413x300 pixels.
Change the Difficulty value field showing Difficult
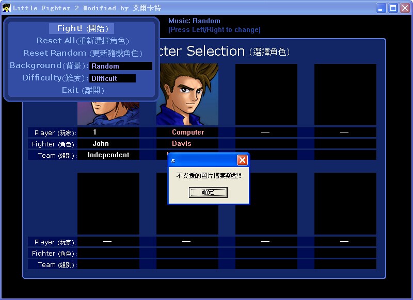pos(113,78)
